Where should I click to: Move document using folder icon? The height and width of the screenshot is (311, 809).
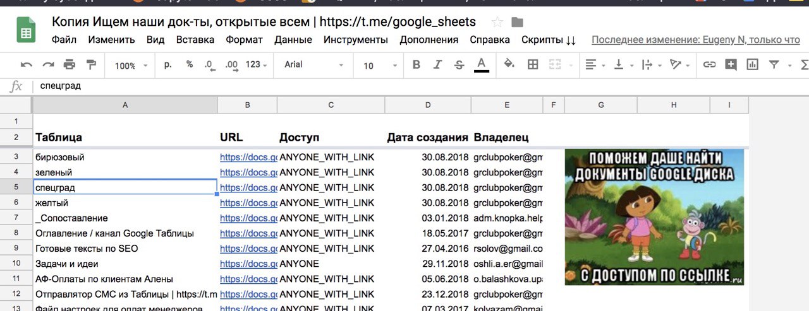pyautogui.click(x=518, y=22)
